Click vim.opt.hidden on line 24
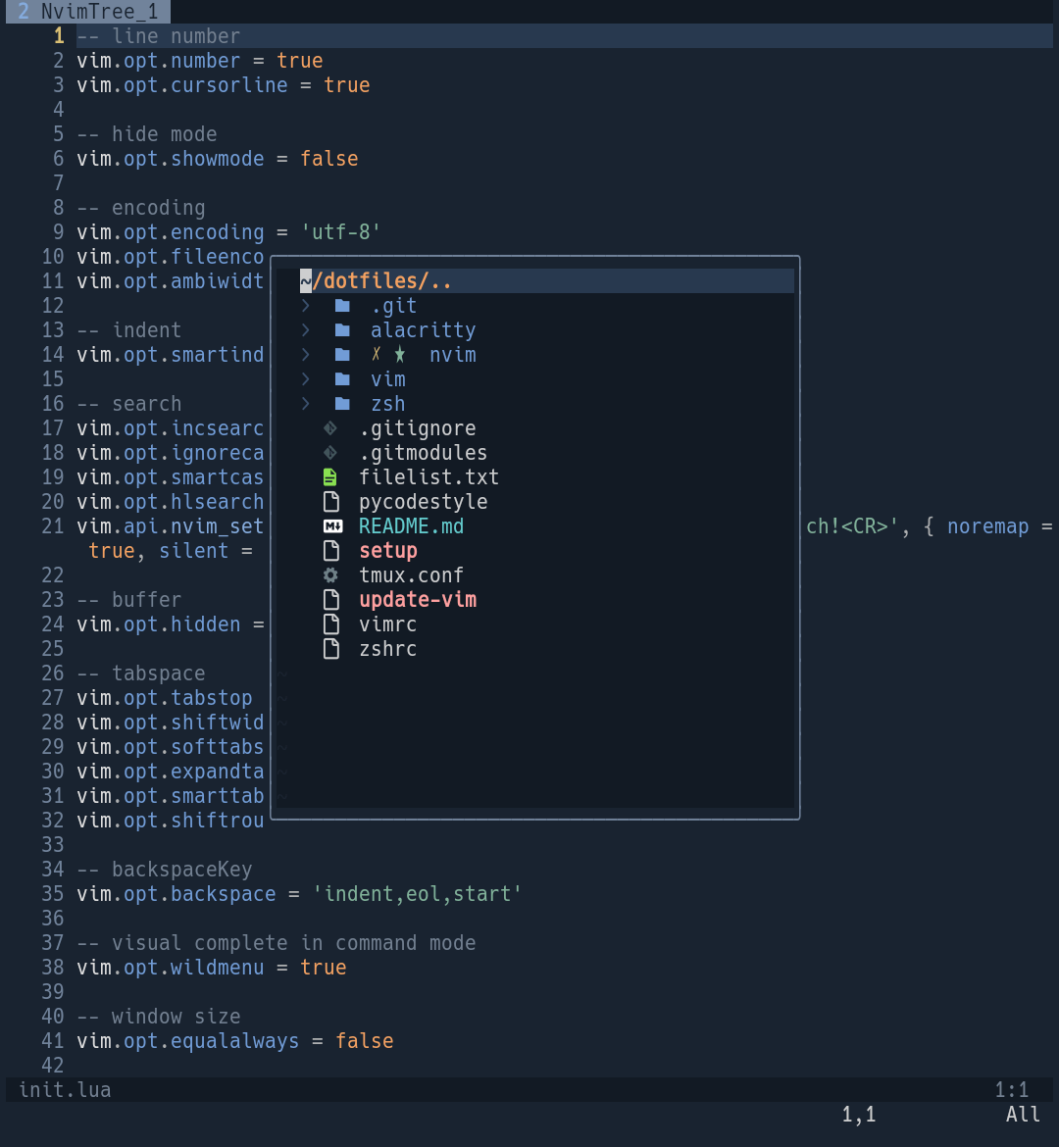Image resolution: width=1059 pixels, height=1147 pixels. pos(159,624)
